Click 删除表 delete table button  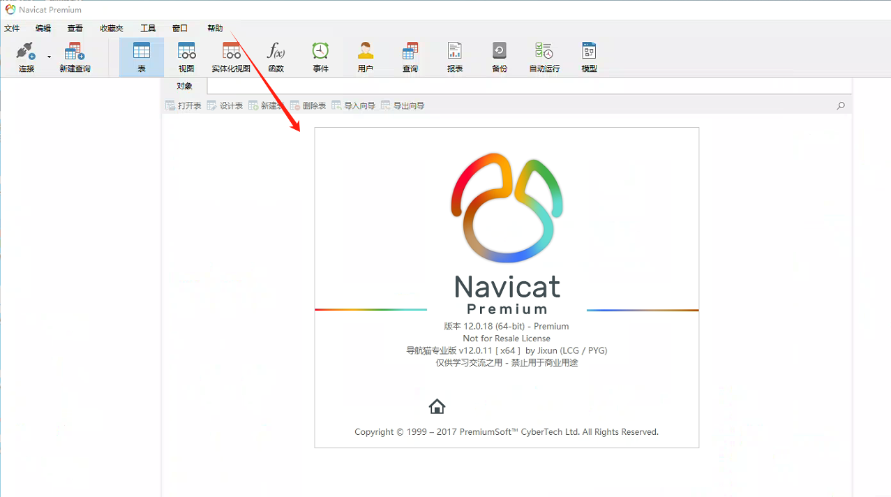click(308, 105)
